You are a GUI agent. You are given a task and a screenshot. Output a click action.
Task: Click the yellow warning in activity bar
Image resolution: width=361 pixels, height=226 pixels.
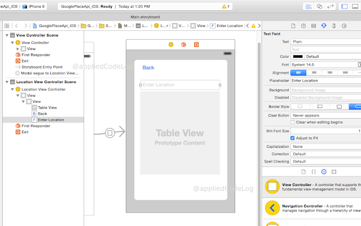(226, 6)
